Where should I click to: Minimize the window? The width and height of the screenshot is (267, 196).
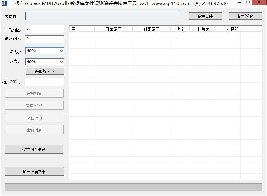click(239, 3)
